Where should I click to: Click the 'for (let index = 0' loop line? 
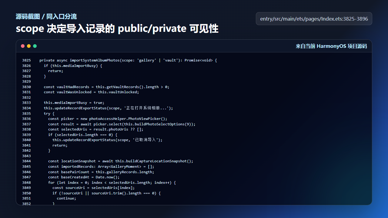(112, 183)
